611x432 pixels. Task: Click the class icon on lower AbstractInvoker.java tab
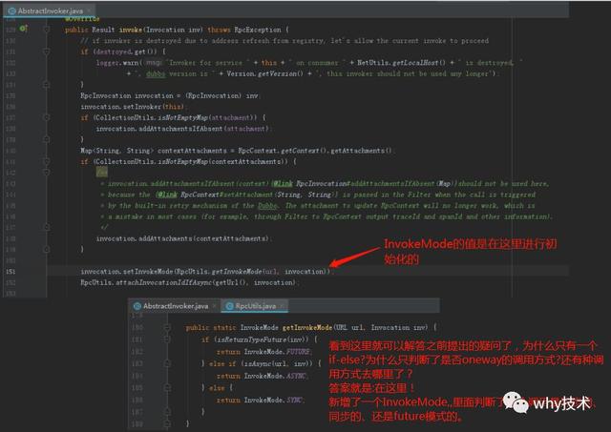click(137, 306)
